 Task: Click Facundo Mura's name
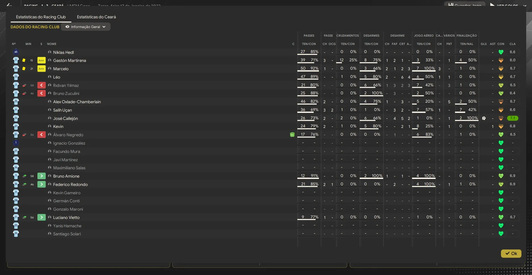click(66, 152)
